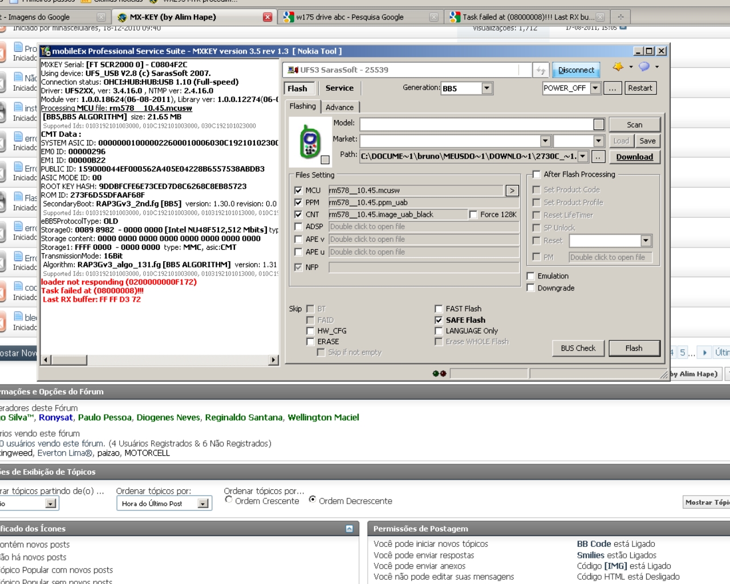Switch to w175 drive abc browser tab

coord(357,17)
